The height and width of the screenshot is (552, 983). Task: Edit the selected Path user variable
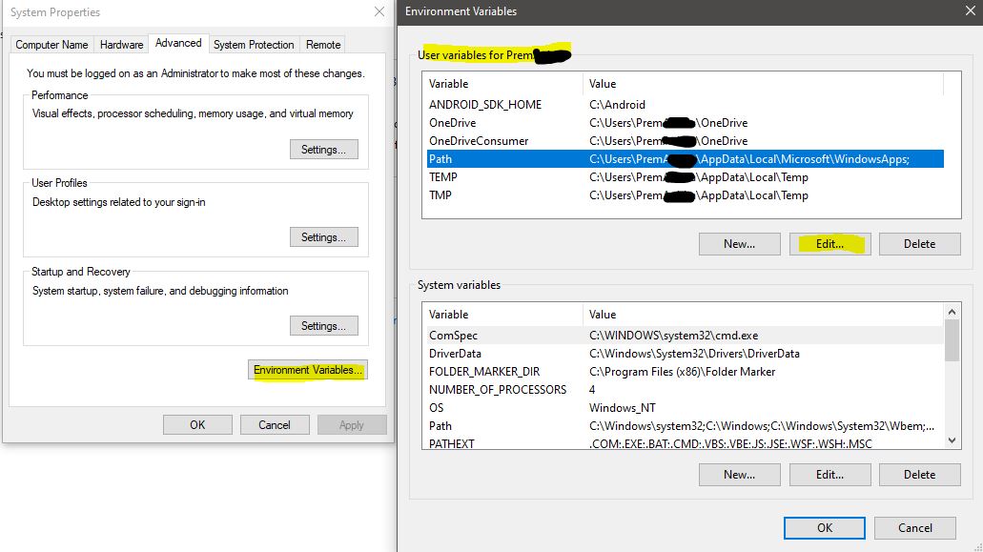829,243
